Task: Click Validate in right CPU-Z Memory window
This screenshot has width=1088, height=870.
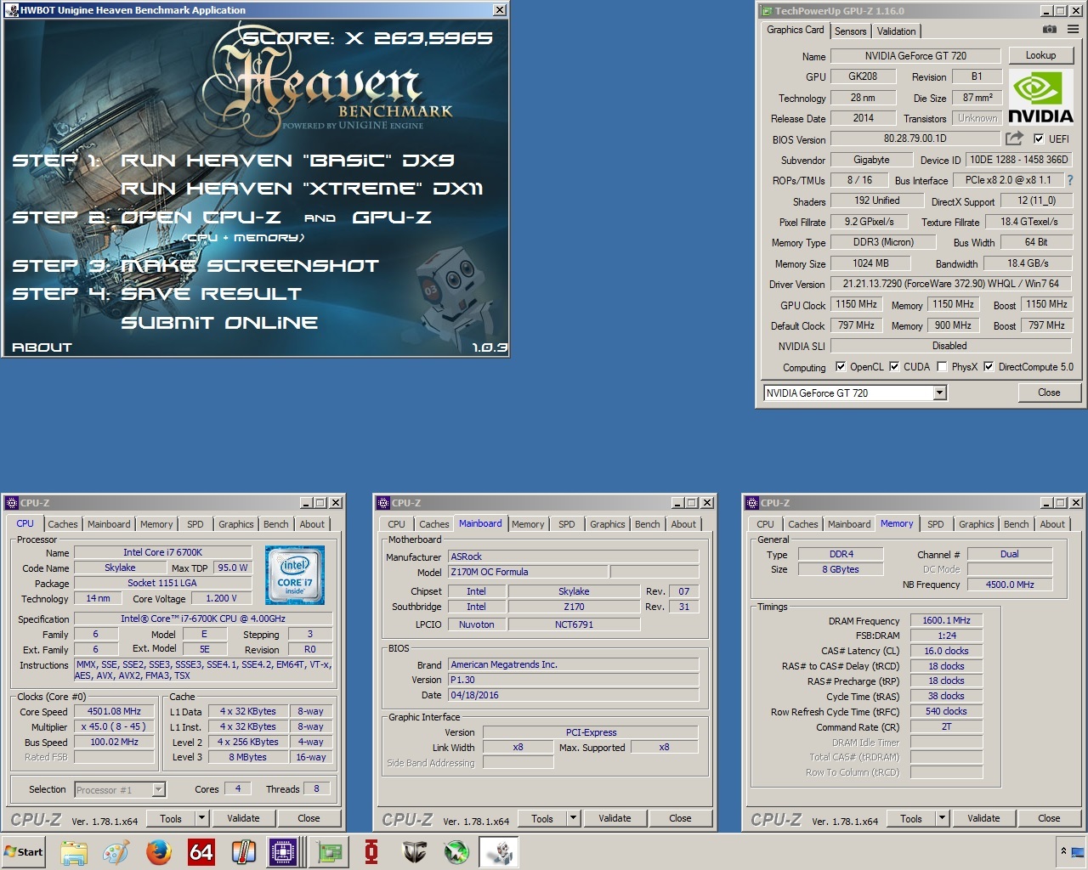Action: [983, 818]
